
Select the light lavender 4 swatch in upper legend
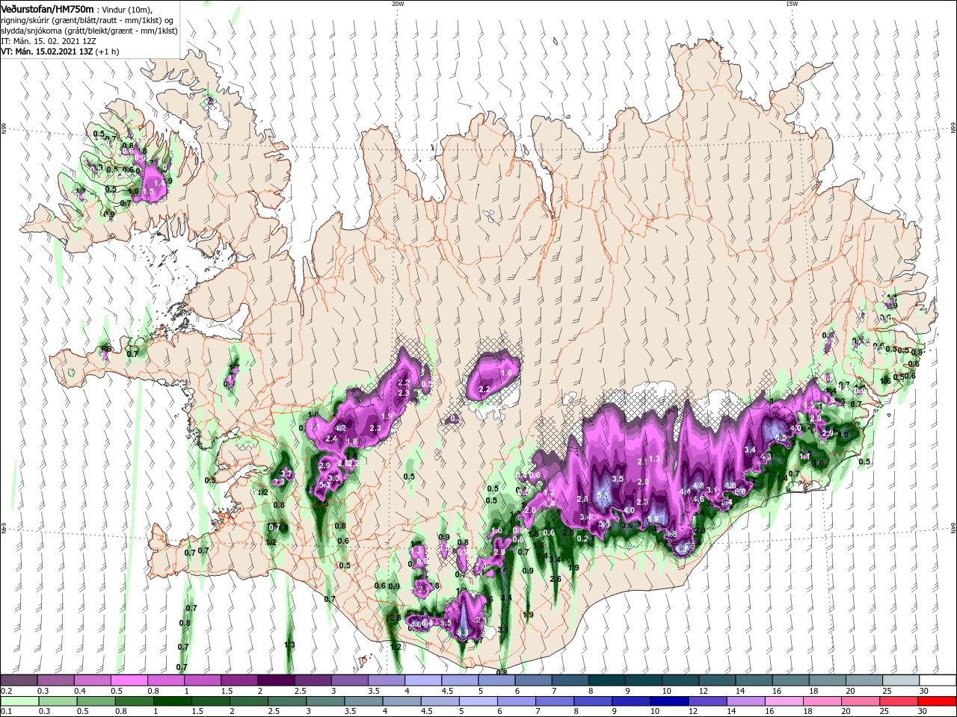[x=422, y=680]
